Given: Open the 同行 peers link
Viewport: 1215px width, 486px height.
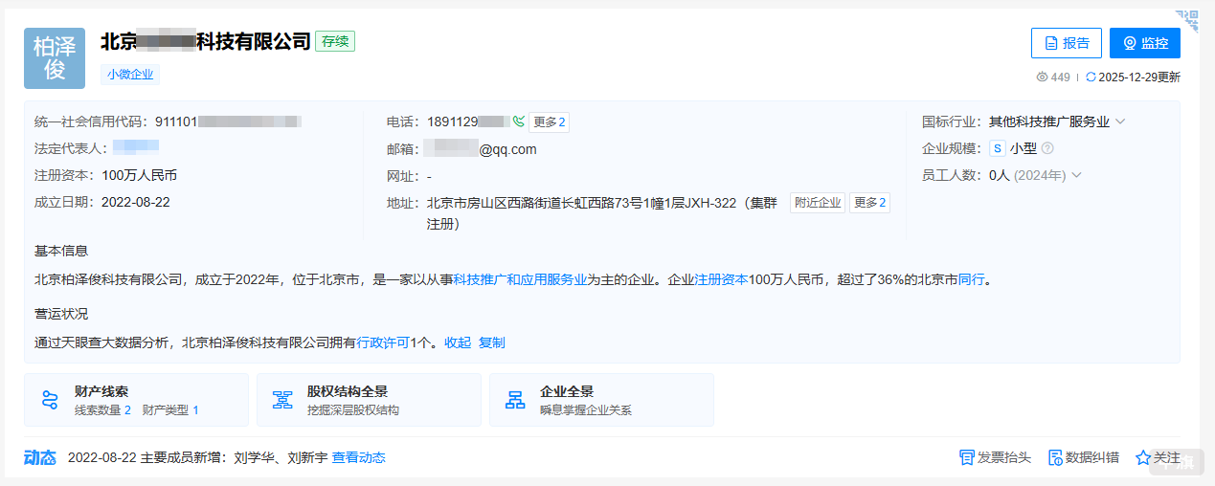Looking at the screenshot, I should [x=972, y=280].
